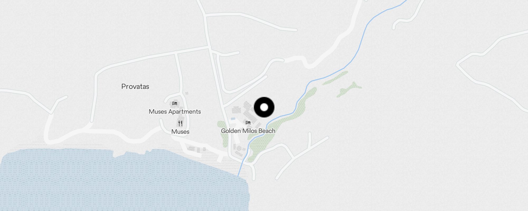Viewport: 528px width, 211px height.
Task: Click the black circular location marker
Action: pyautogui.click(x=264, y=107)
